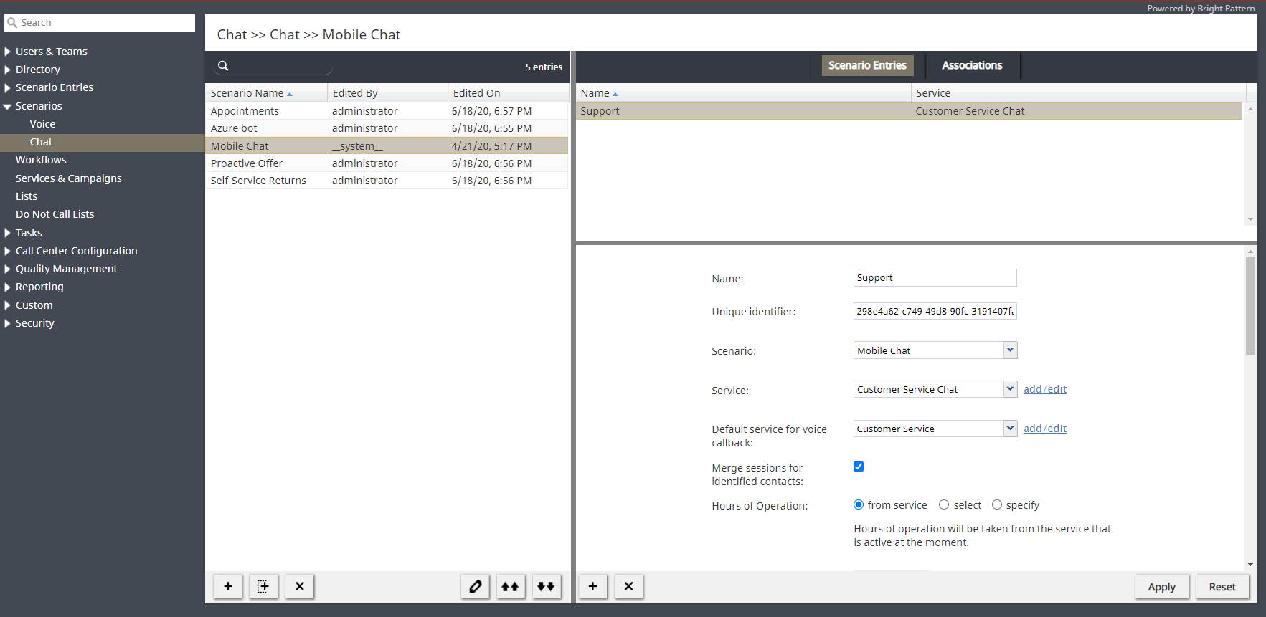
Task: Click details pane scroll up arrow
Action: (x=1250, y=252)
